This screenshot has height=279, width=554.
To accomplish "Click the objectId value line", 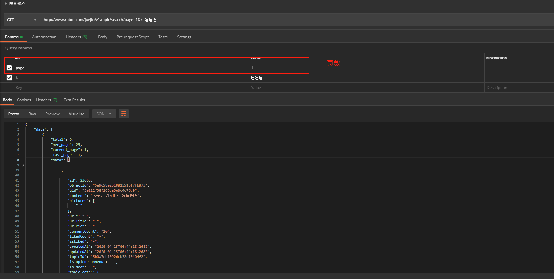I will 108,185.
